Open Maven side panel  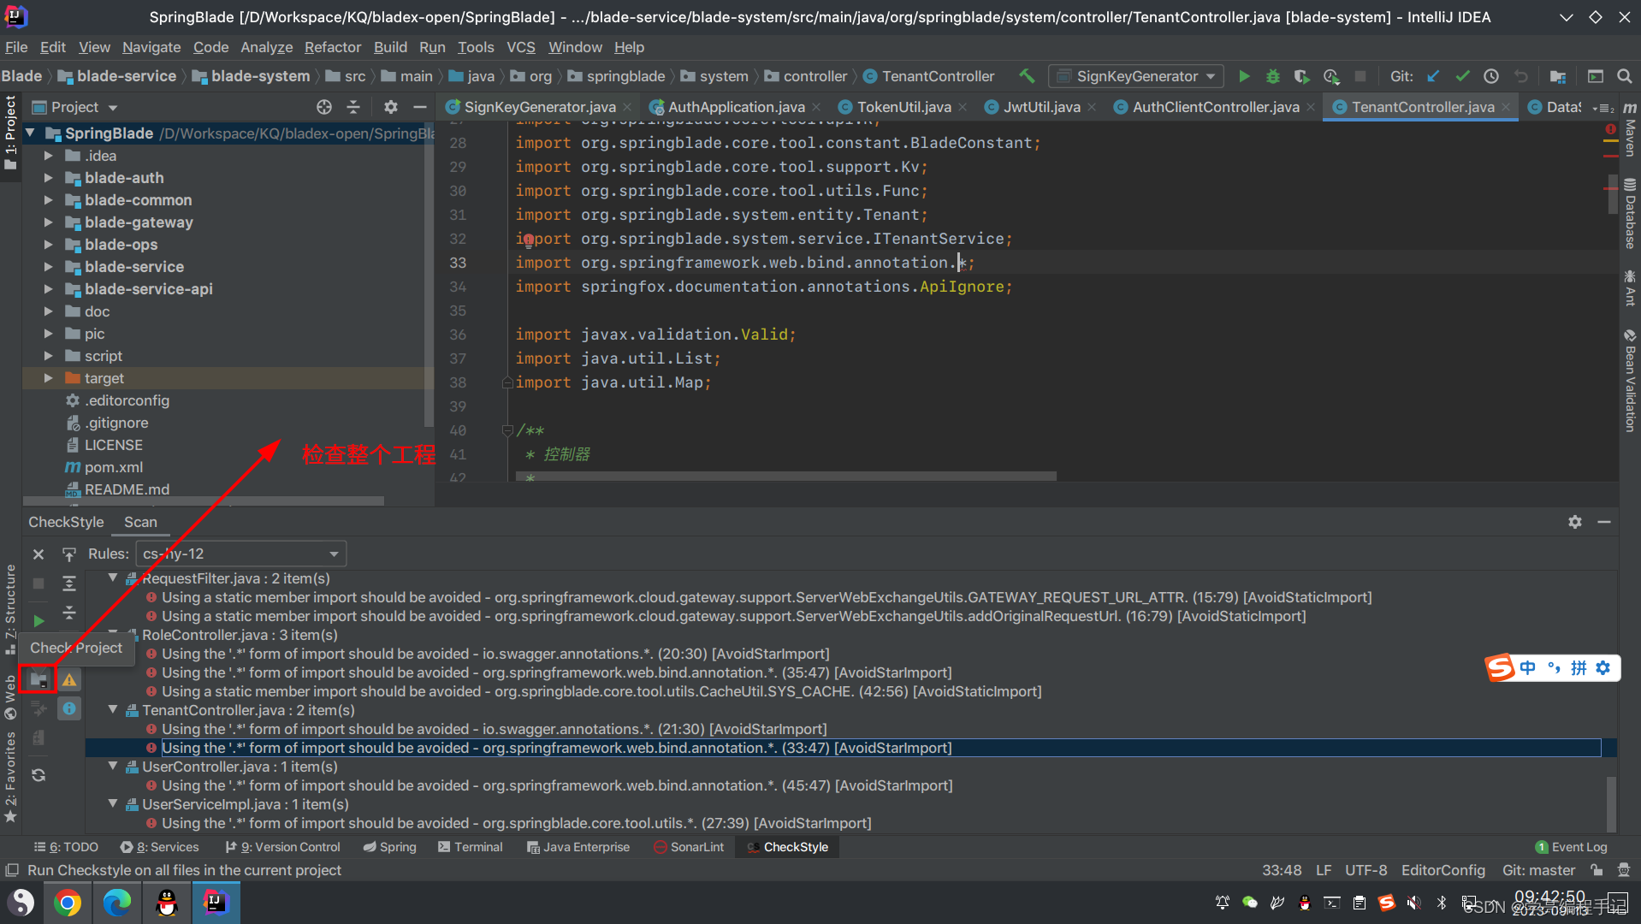point(1630,130)
